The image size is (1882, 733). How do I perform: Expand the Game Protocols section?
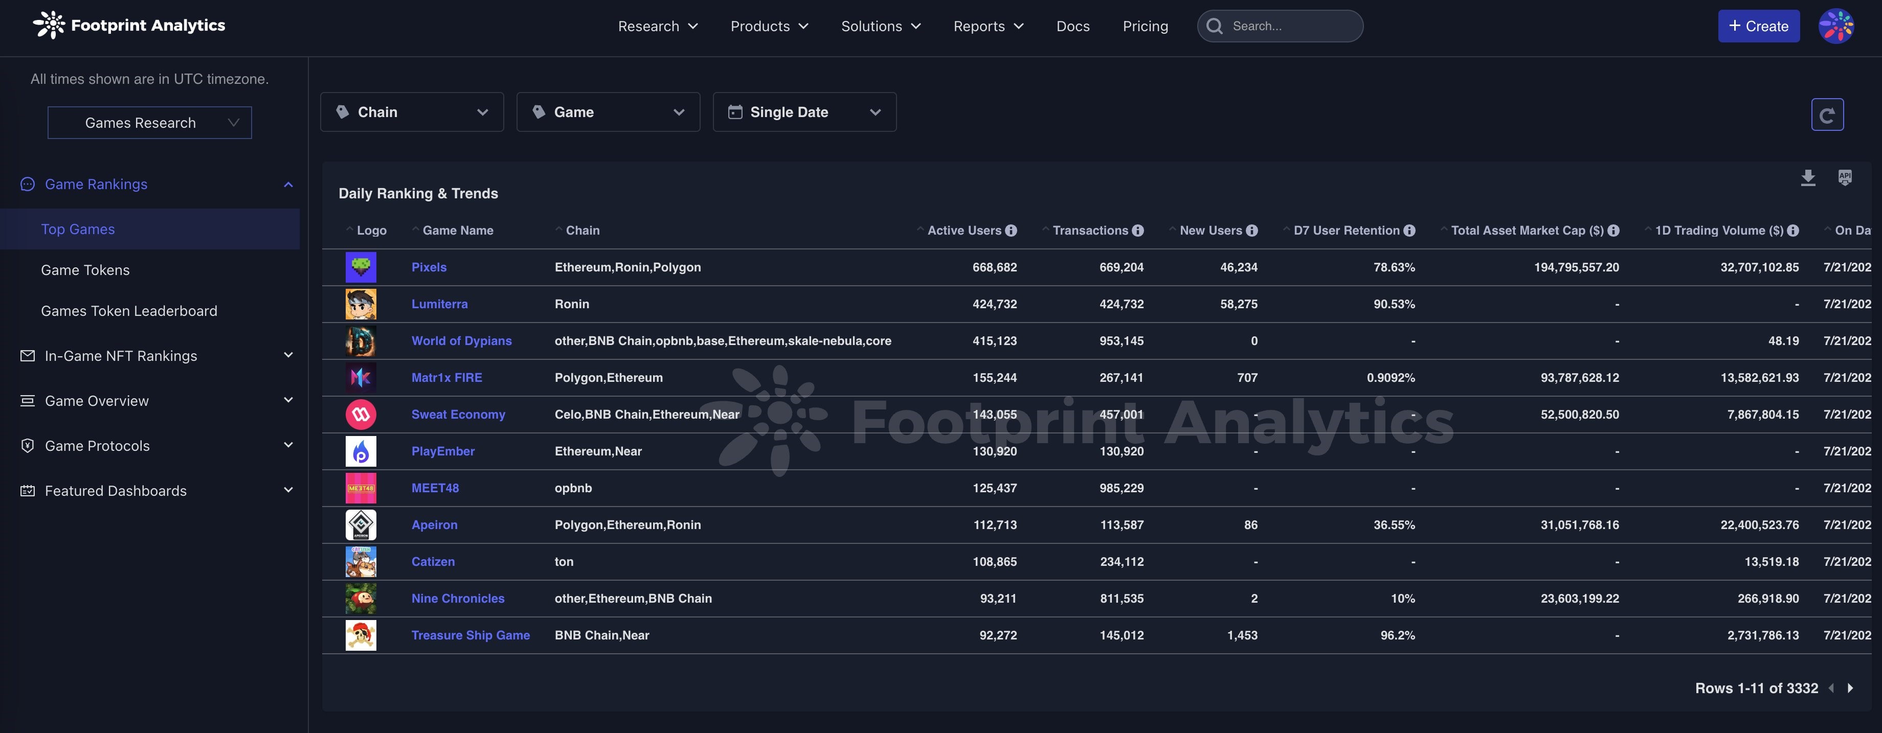click(288, 445)
